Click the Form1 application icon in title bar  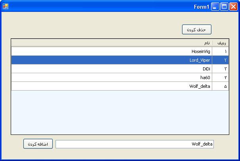[6, 6]
